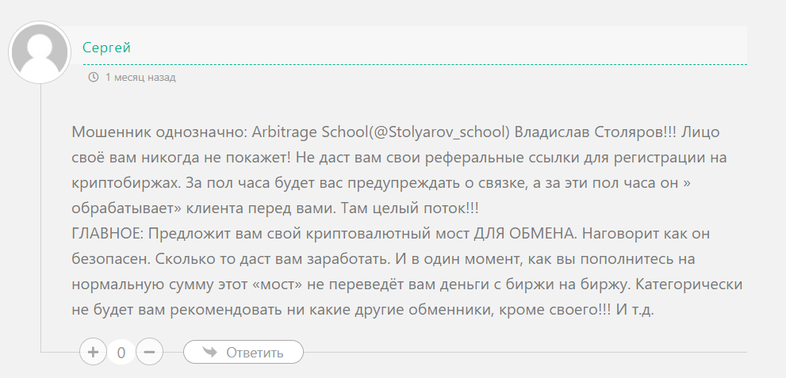
Task: Click the word 'ГЛАВНОЕ:' in the comment
Action: pyautogui.click(x=108, y=234)
